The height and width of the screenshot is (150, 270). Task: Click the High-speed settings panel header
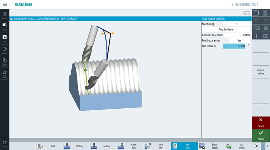pyautogui.click(x=226, y=19)
